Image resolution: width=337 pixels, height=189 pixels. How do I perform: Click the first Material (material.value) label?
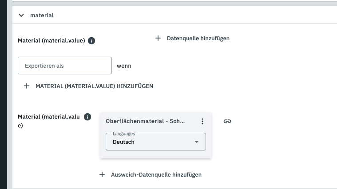pyautogui.click(x=51, y=41)
